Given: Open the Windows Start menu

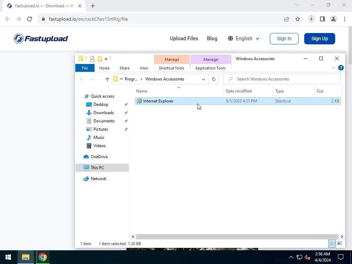Looking at the screenshot, I should (x=8, y=257).
